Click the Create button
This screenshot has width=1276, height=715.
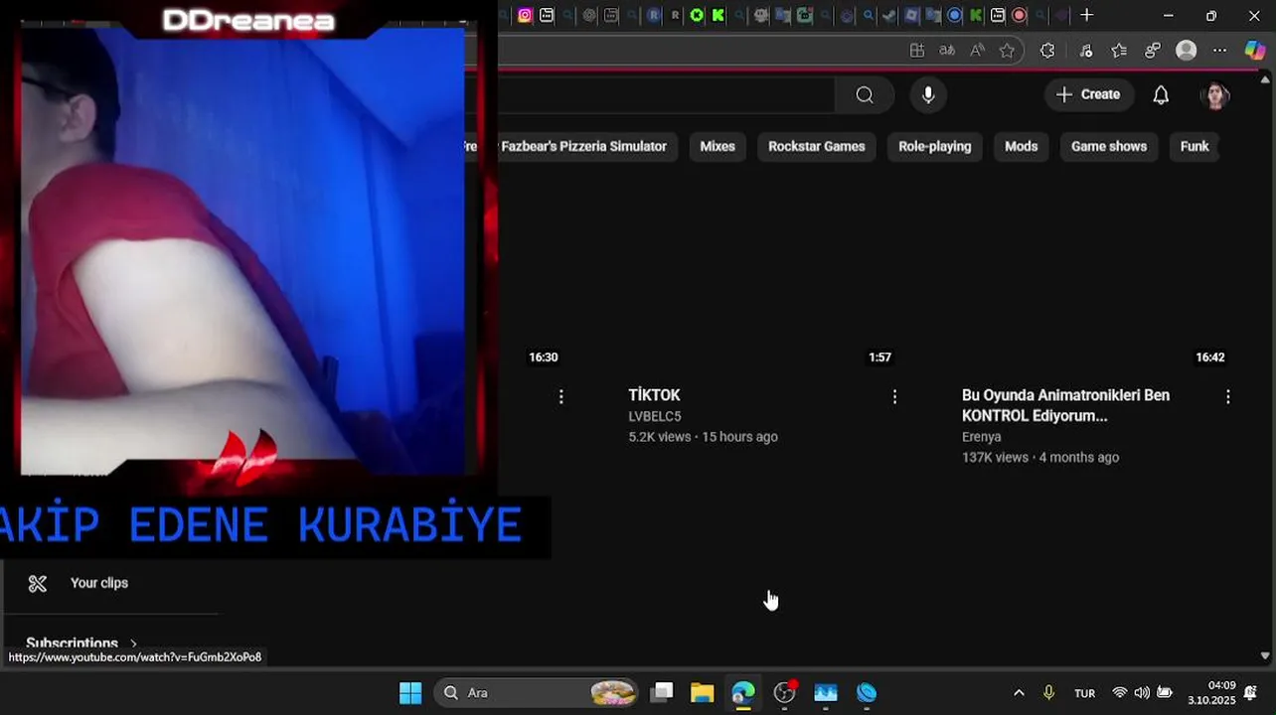pyautogui.click(x=1088, y=94)
